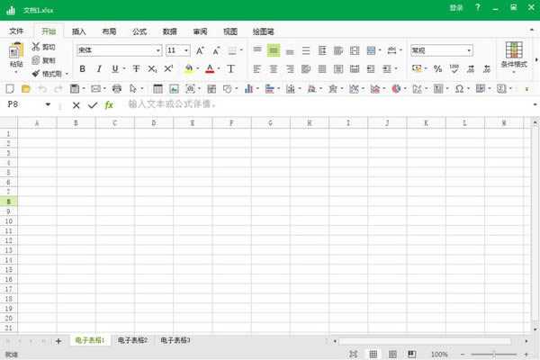540x360 pixels.
Task: Switch to sheet tab 电子表格2
Action: pos(132,340)
